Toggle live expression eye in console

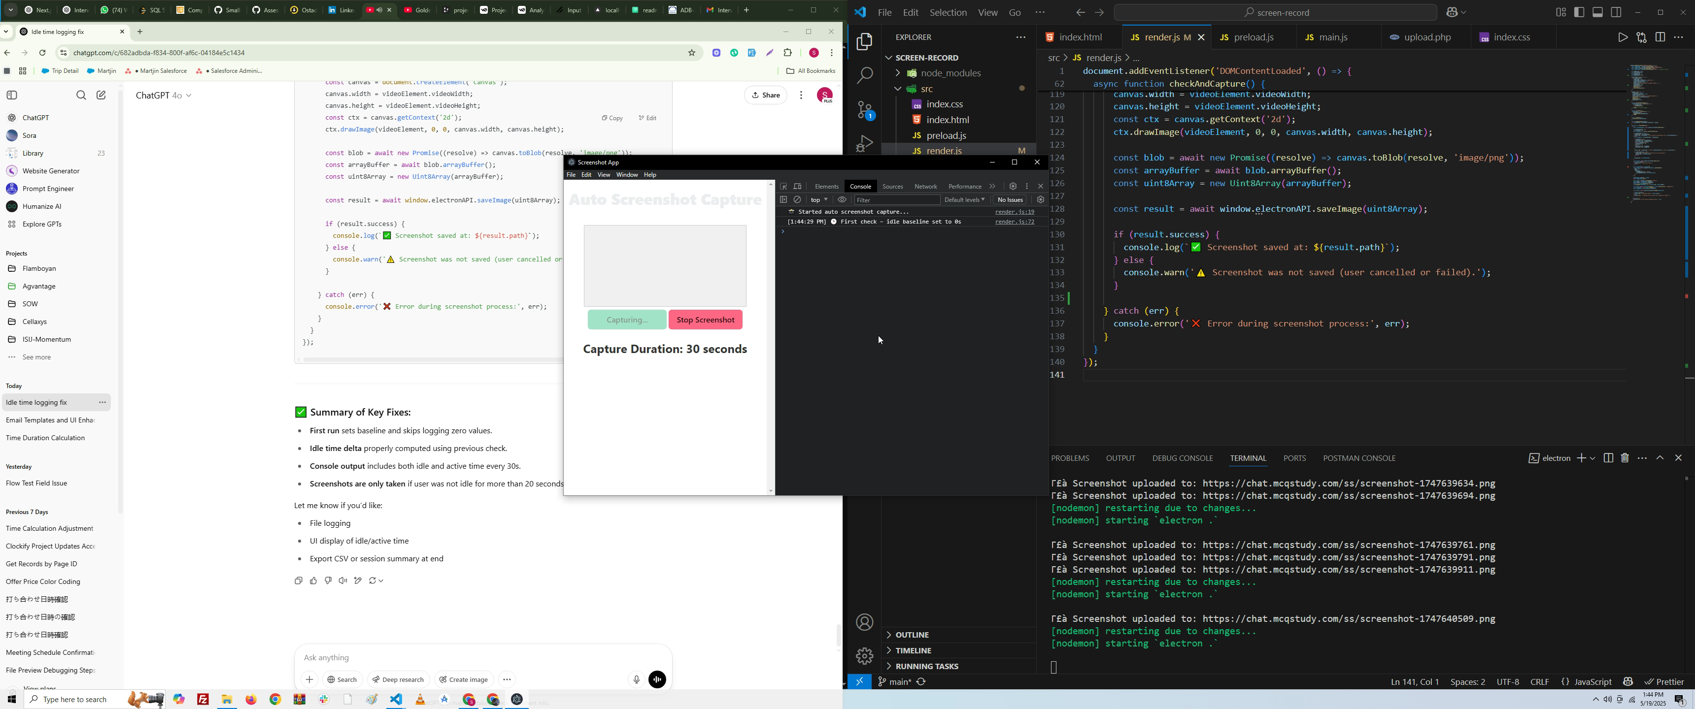842,200
